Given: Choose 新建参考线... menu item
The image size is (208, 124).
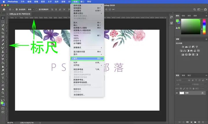Looking at the screenshot, I should (x=87, y=80).
